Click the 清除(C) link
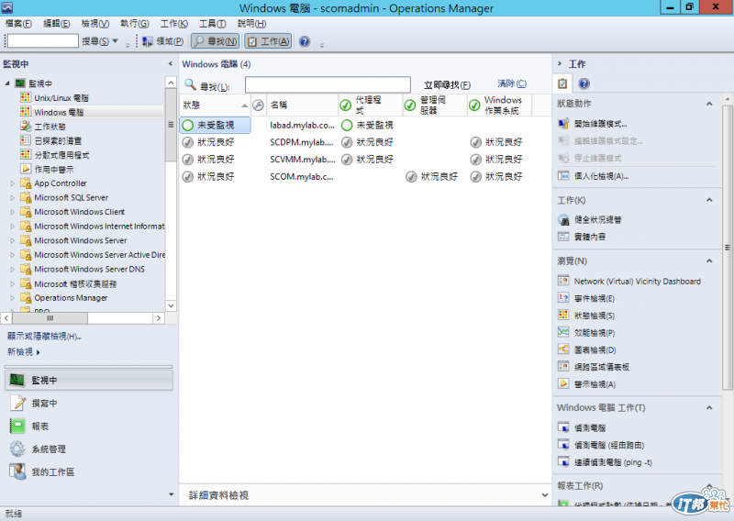 (x=512, y=83)
